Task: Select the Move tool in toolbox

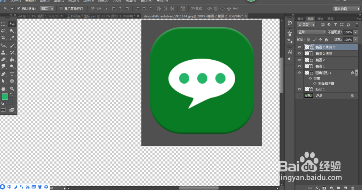Action: [x=12, y=24]
